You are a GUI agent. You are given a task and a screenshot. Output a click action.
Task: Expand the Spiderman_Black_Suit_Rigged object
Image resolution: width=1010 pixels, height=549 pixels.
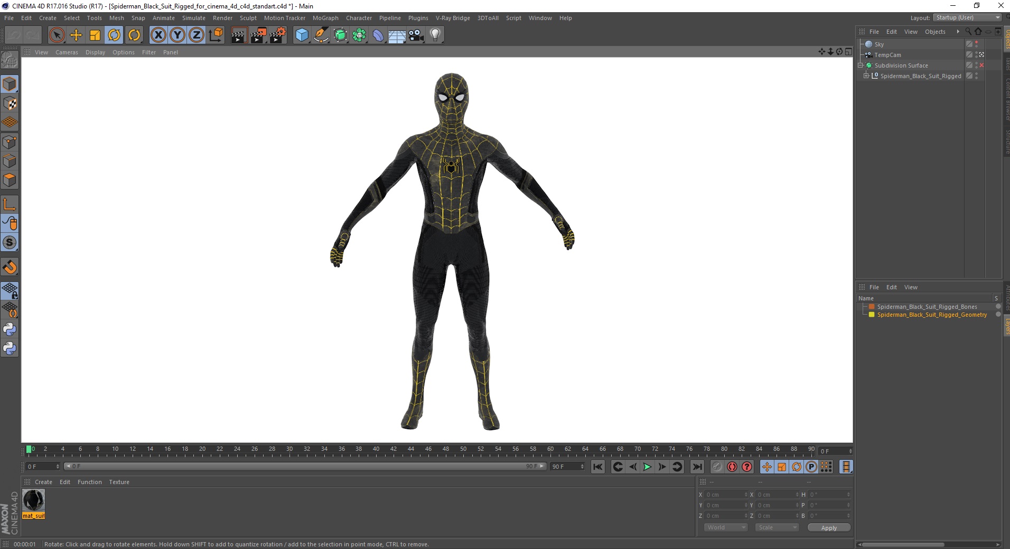click(866, 76)
